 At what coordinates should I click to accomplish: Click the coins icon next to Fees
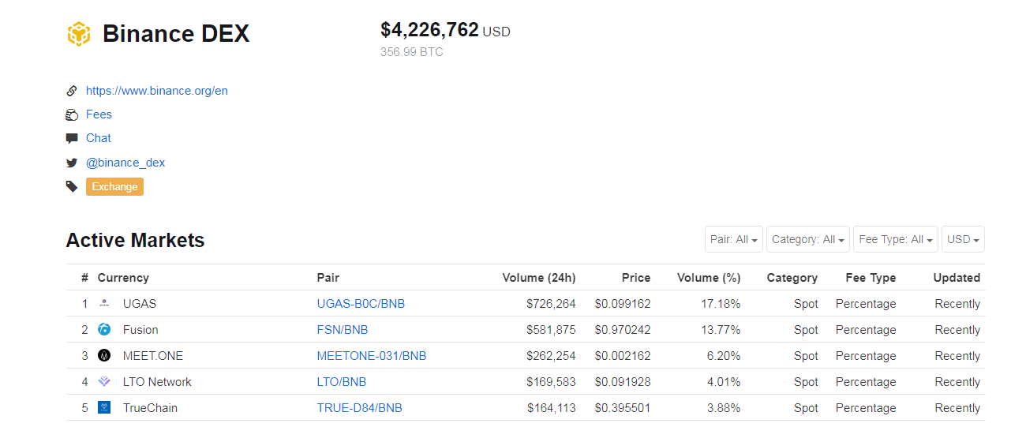point(72,114)
